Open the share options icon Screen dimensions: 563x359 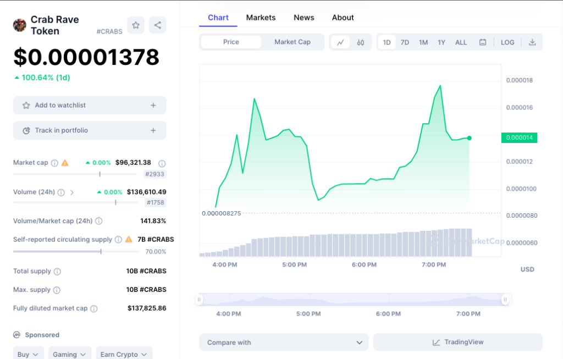158,25
